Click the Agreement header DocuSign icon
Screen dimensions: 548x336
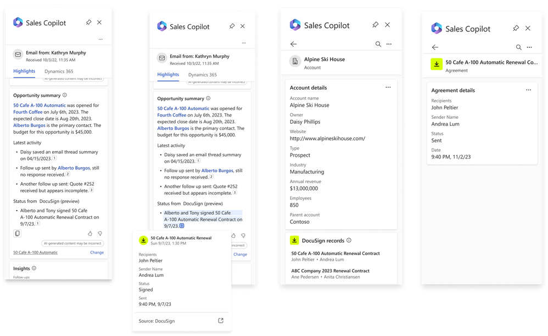coord(437,64)
